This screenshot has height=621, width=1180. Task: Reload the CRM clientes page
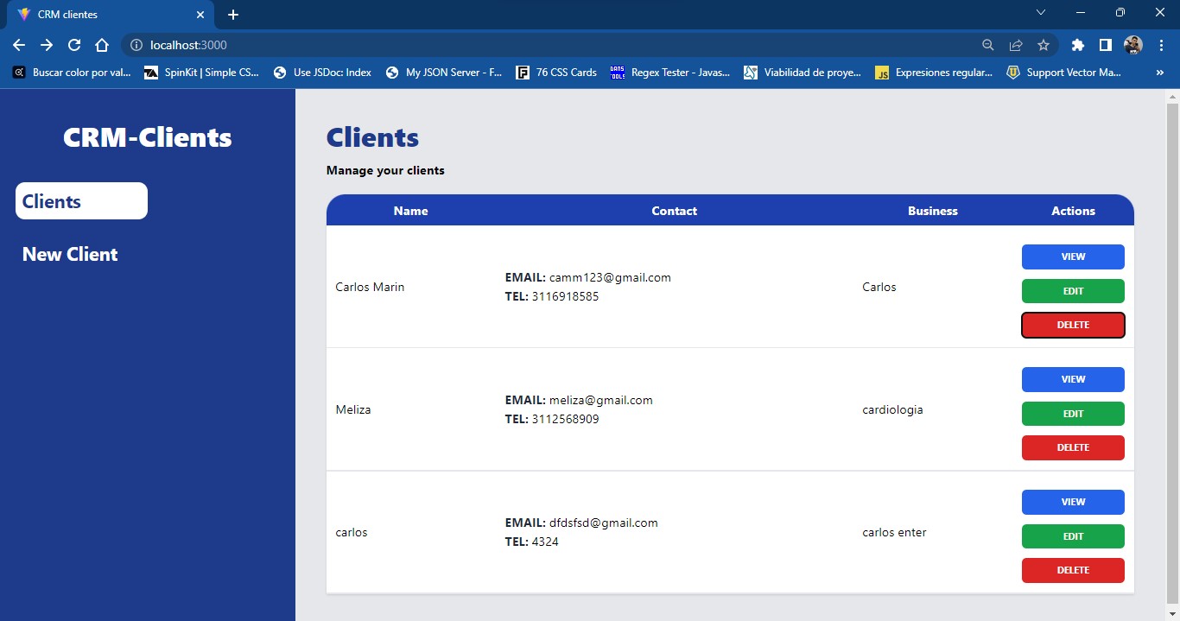tap(74, 45)
